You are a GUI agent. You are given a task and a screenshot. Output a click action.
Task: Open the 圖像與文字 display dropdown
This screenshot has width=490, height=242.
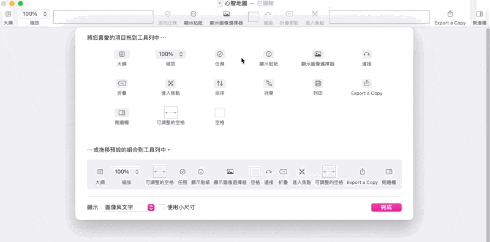[x=129, y=207]
